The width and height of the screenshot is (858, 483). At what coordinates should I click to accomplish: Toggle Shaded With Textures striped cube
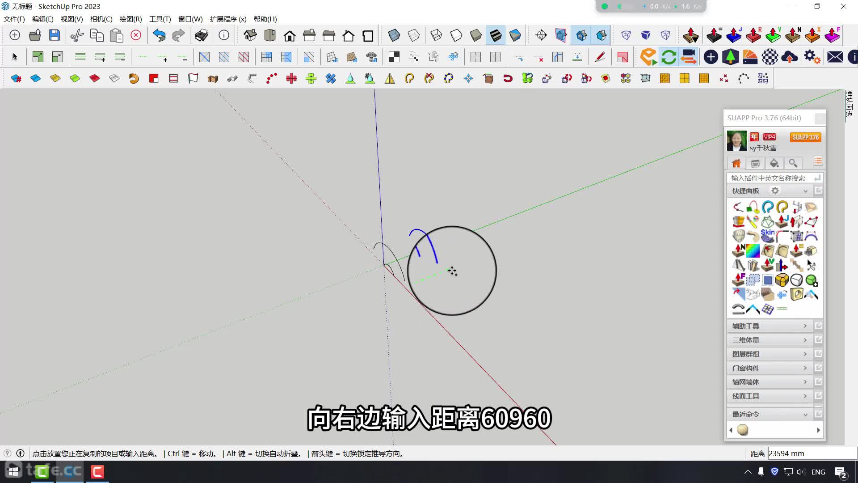pyautogui.click(x=496, y=35)
